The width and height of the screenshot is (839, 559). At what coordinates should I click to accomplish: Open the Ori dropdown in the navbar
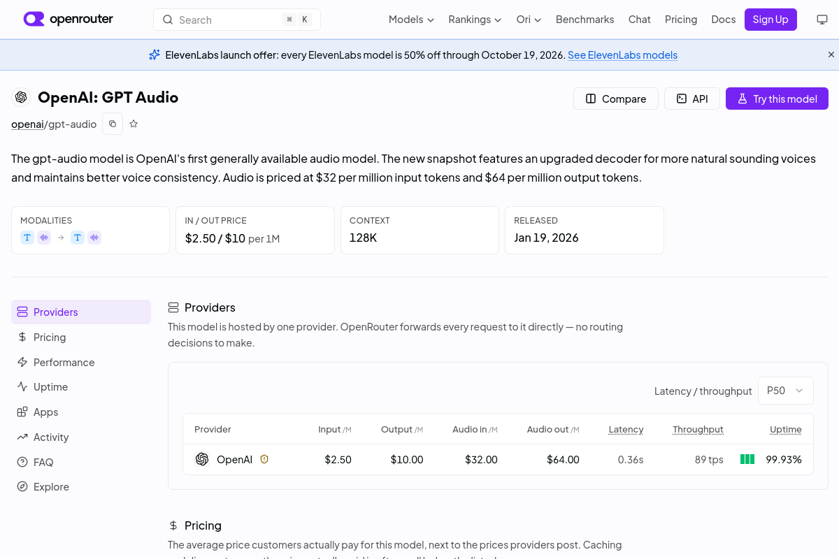[529, 20]
